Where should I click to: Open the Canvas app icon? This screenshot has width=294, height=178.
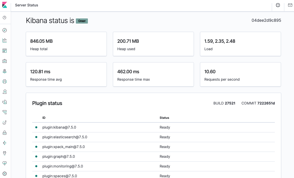[5, 61]
